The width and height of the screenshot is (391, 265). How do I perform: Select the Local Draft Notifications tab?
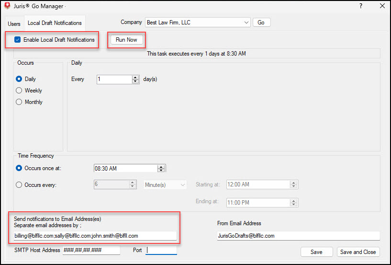tap(55, 23)
